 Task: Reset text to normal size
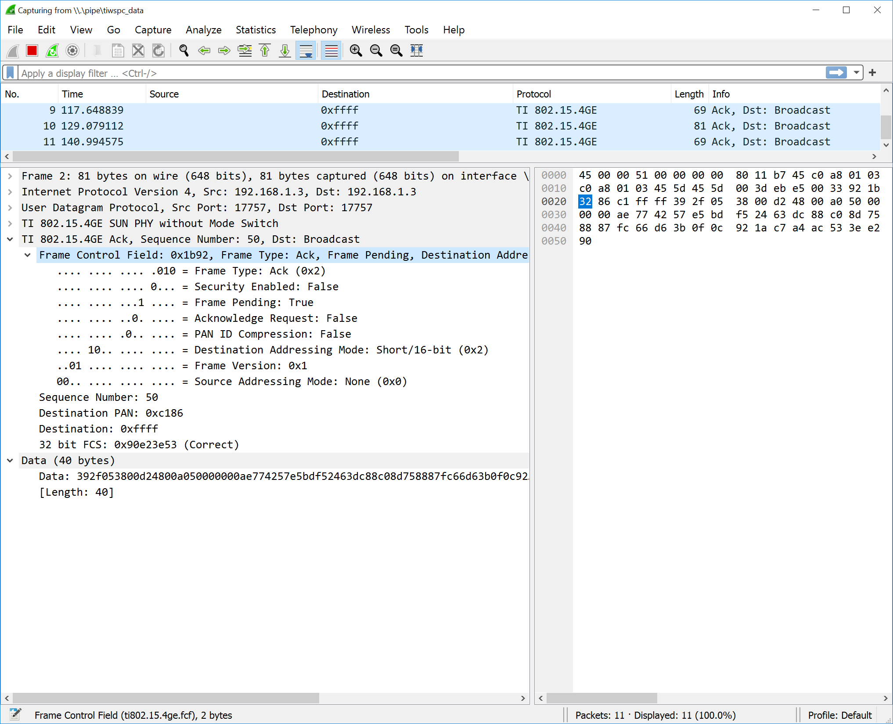396,51
